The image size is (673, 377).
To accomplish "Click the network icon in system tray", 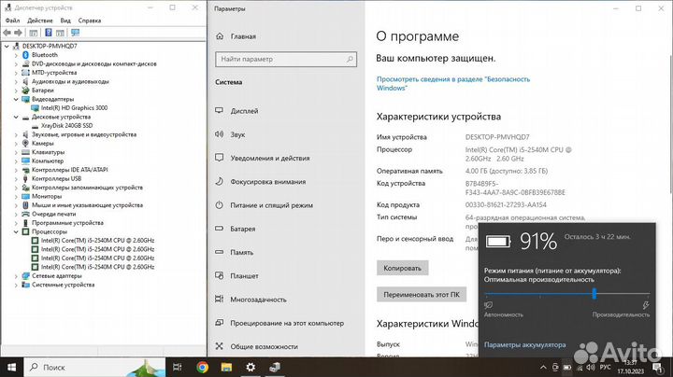I will coord(580,368).
